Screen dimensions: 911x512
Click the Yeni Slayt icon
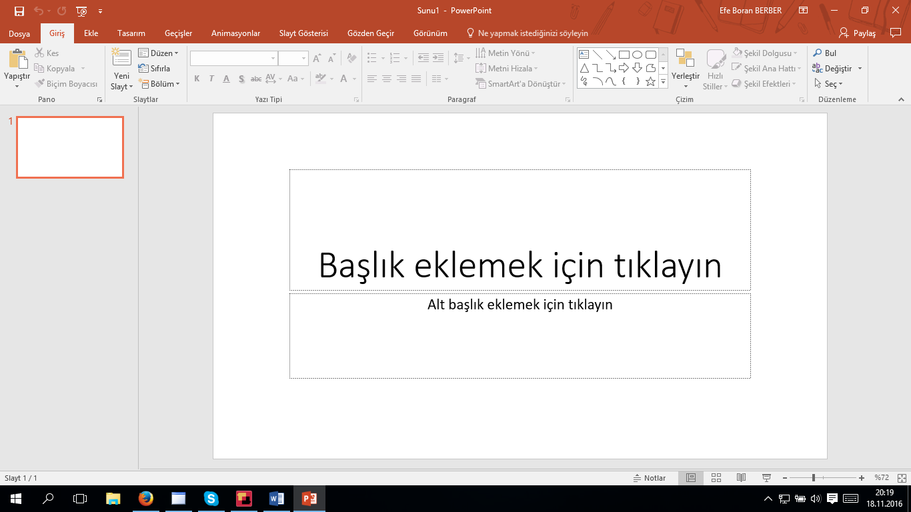[121, 60]
